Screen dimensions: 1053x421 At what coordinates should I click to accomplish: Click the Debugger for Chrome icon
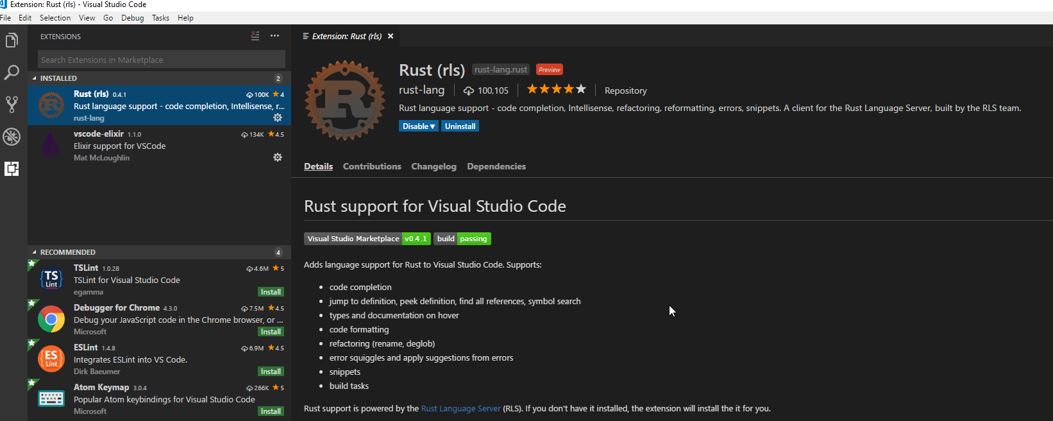51,319
